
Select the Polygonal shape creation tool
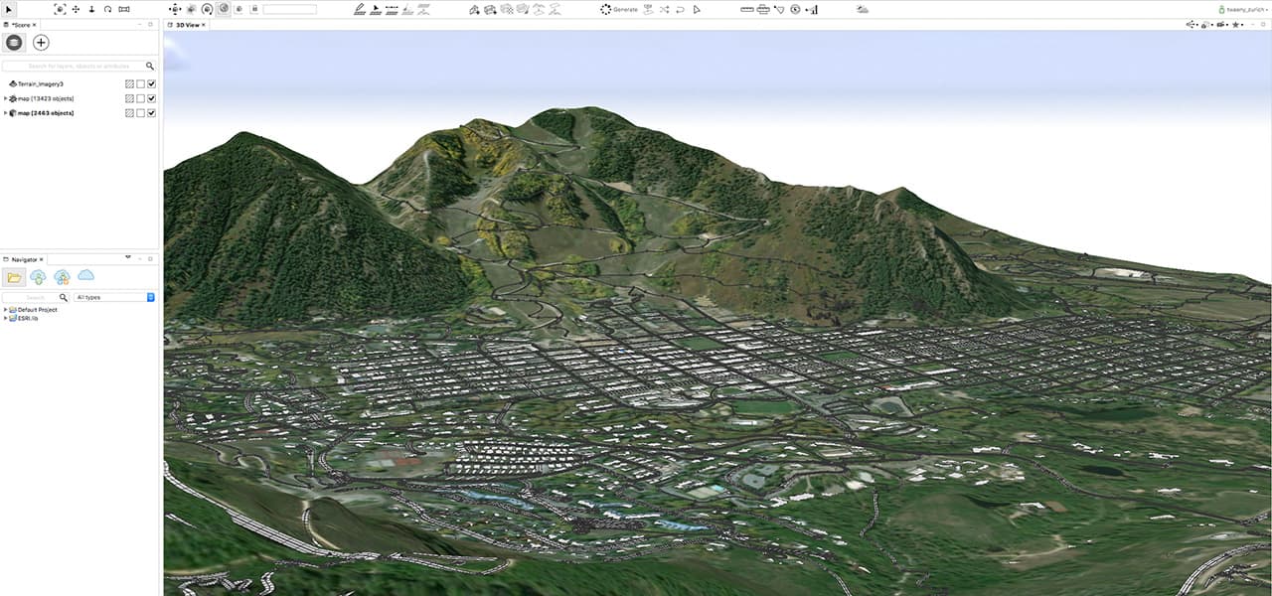pos(360,9)
